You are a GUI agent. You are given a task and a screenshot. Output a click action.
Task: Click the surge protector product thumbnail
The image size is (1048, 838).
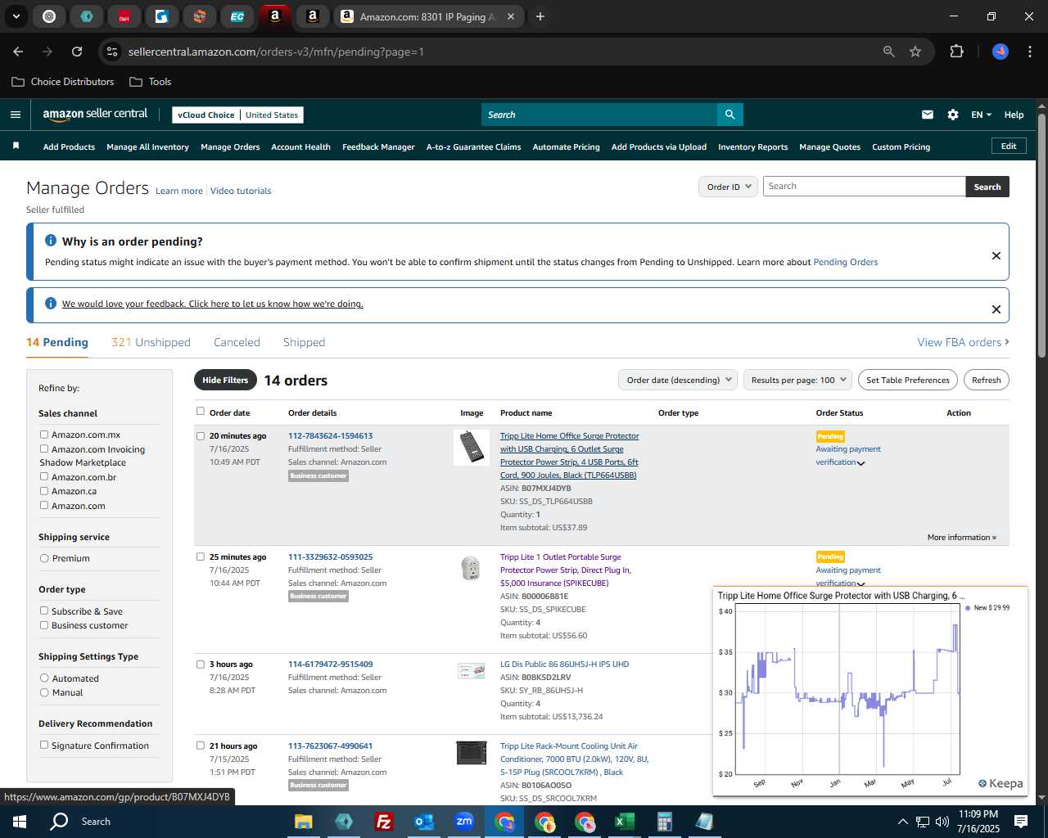coord(472,448)
